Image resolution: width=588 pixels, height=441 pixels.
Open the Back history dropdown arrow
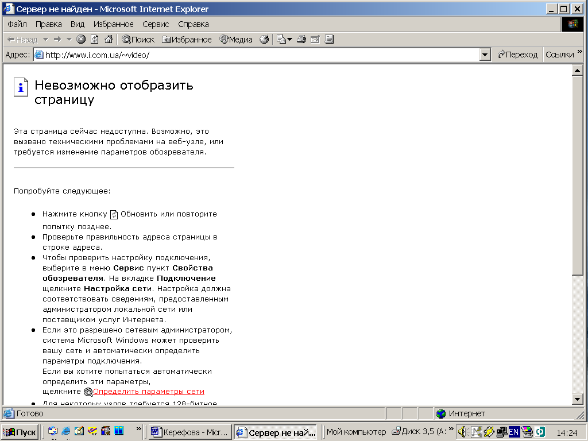[x=46, y=40]
